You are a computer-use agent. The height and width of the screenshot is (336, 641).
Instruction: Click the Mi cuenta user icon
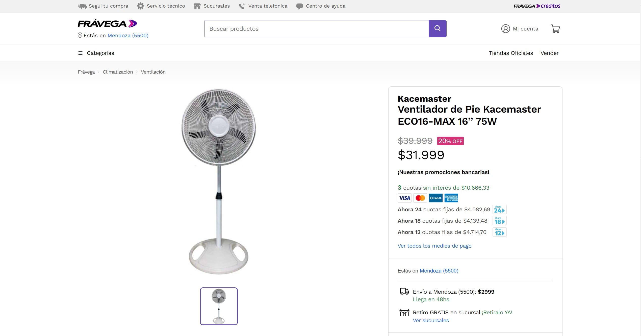(x=505, y=29)
